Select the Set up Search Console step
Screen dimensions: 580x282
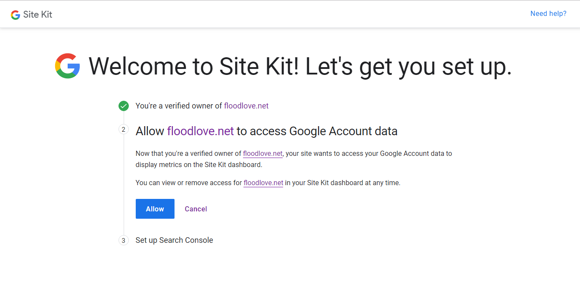point(174,240)
